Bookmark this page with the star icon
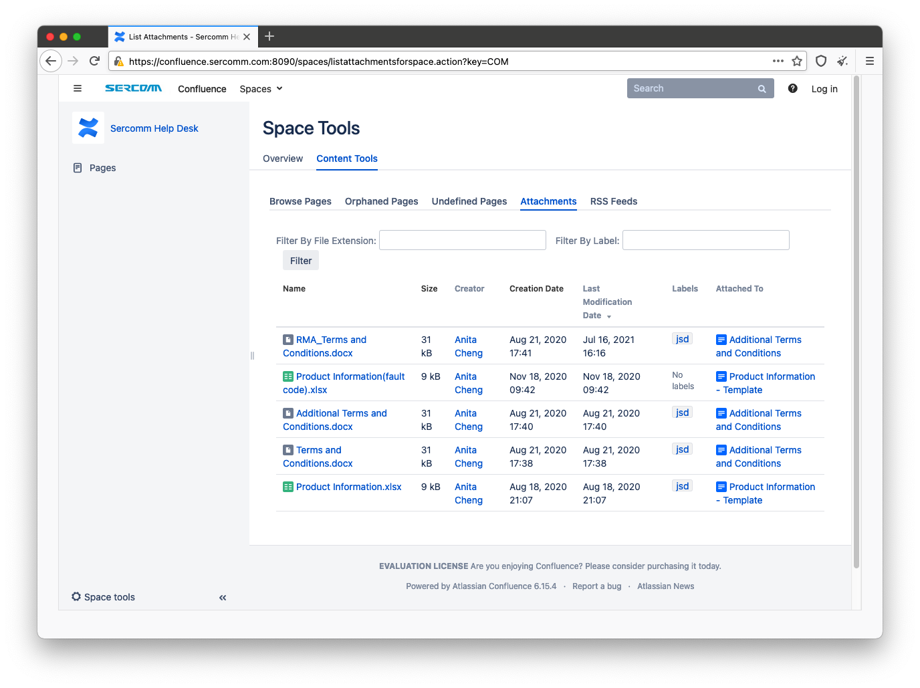Image resolution: width=920 pixels, height=688 pixels. (797, 61)
